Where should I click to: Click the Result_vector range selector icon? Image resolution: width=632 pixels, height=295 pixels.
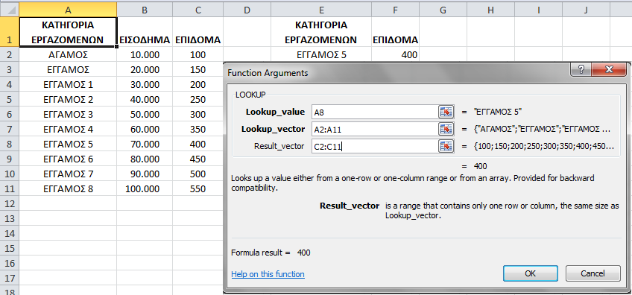coord(446,146)
